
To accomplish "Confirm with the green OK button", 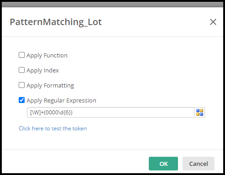I will tap(163, 164).
